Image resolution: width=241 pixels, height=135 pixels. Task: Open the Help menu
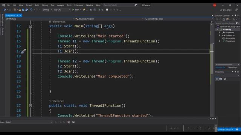click(x=98, y=5)
